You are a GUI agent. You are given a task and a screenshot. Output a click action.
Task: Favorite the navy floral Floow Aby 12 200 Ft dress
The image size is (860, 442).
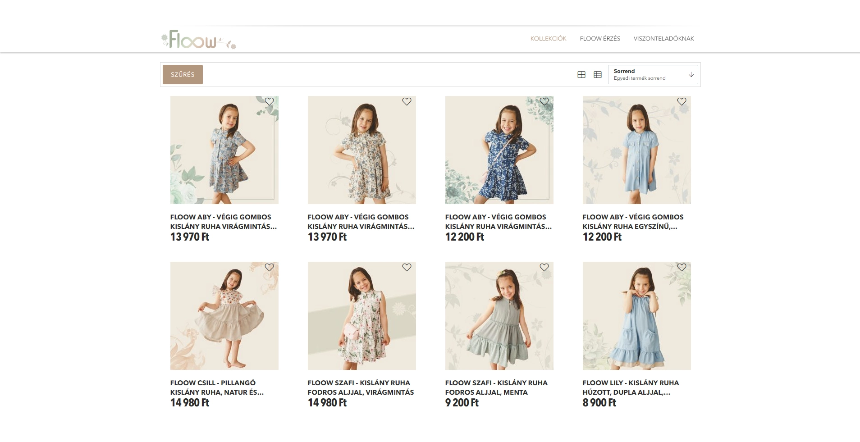pos(544,102)
